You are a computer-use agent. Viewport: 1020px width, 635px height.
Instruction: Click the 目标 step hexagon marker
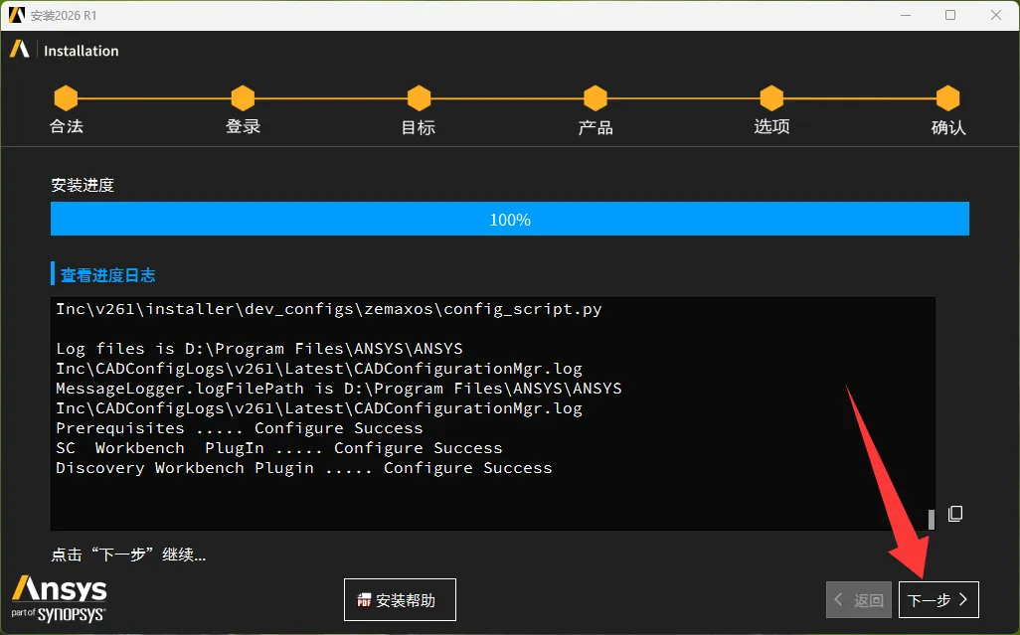point(419,98)
